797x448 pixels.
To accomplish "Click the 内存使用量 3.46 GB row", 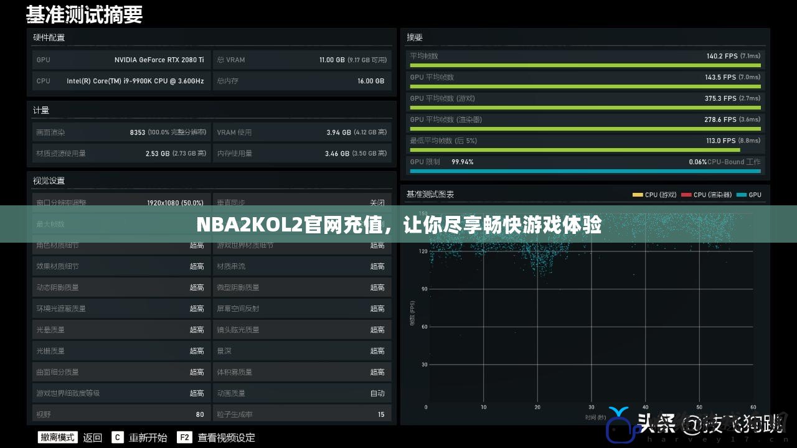I will pos(302,154).
